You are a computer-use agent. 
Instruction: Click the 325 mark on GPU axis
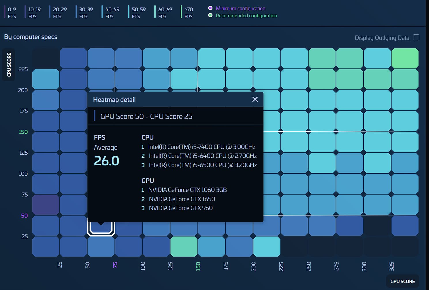coord(392,266)
